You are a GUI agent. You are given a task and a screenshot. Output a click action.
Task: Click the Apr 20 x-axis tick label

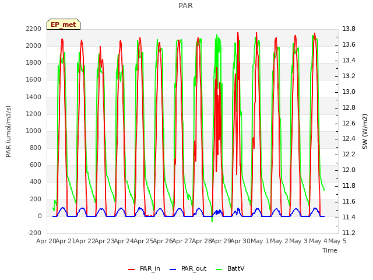(x=47, y=241)
